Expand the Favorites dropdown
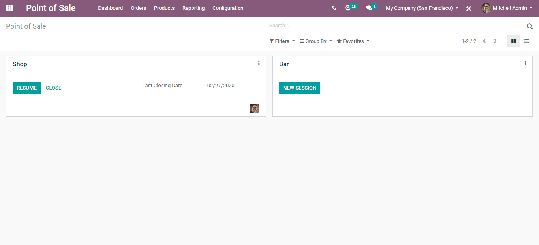Screen dimensions: 539x245 click(x=353, y=41)
